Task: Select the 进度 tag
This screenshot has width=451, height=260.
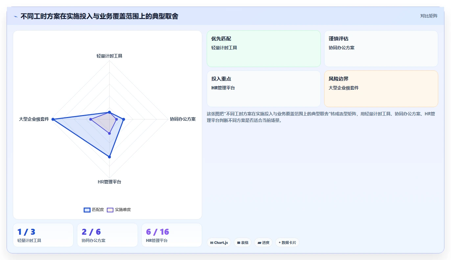Action: tap(263, 243)
